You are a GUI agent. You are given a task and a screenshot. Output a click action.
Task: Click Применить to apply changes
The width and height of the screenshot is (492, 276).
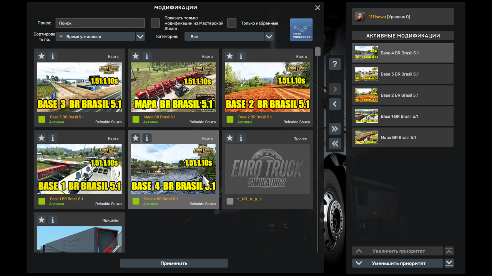tap(174, 263)
